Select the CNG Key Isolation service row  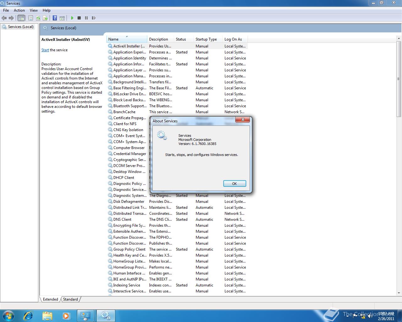tap(129, 130)
